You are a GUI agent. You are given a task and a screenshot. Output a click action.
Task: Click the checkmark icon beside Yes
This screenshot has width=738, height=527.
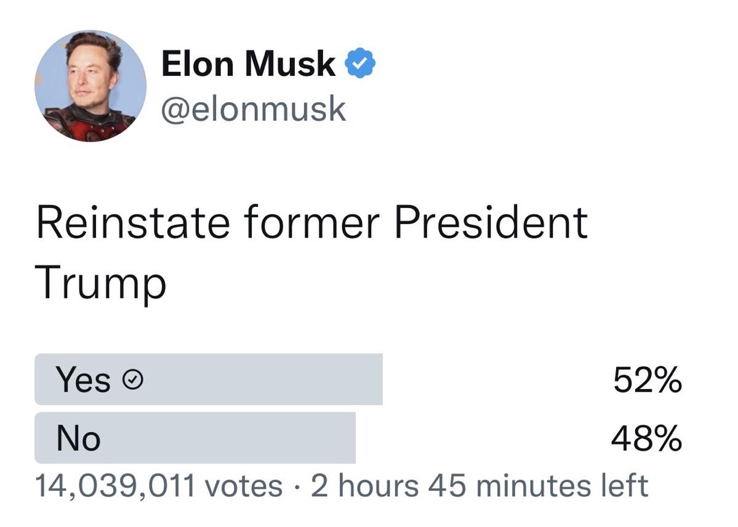pyautogui.click(x=133, y=380)
